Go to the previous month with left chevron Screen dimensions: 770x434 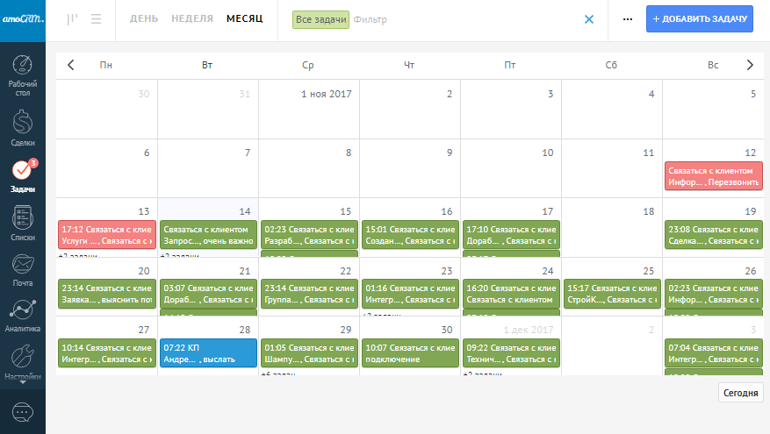71,65
